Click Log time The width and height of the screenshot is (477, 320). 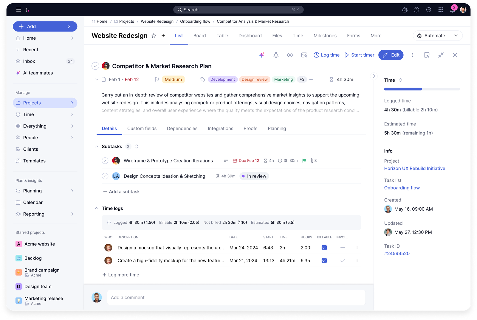(x=327, y=55)
